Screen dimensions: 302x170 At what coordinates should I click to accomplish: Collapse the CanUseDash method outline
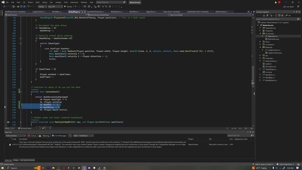(x=21, y=92)
